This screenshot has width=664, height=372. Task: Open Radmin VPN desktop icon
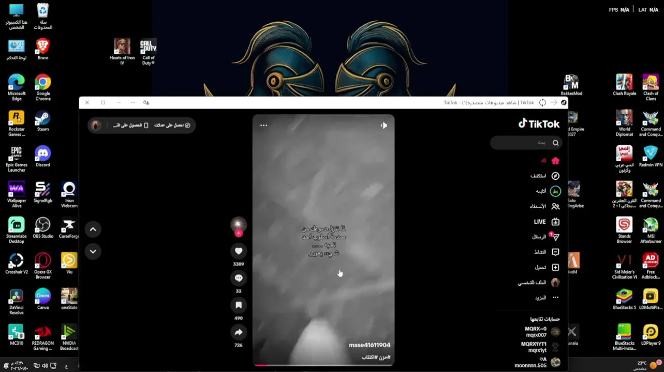651,157
